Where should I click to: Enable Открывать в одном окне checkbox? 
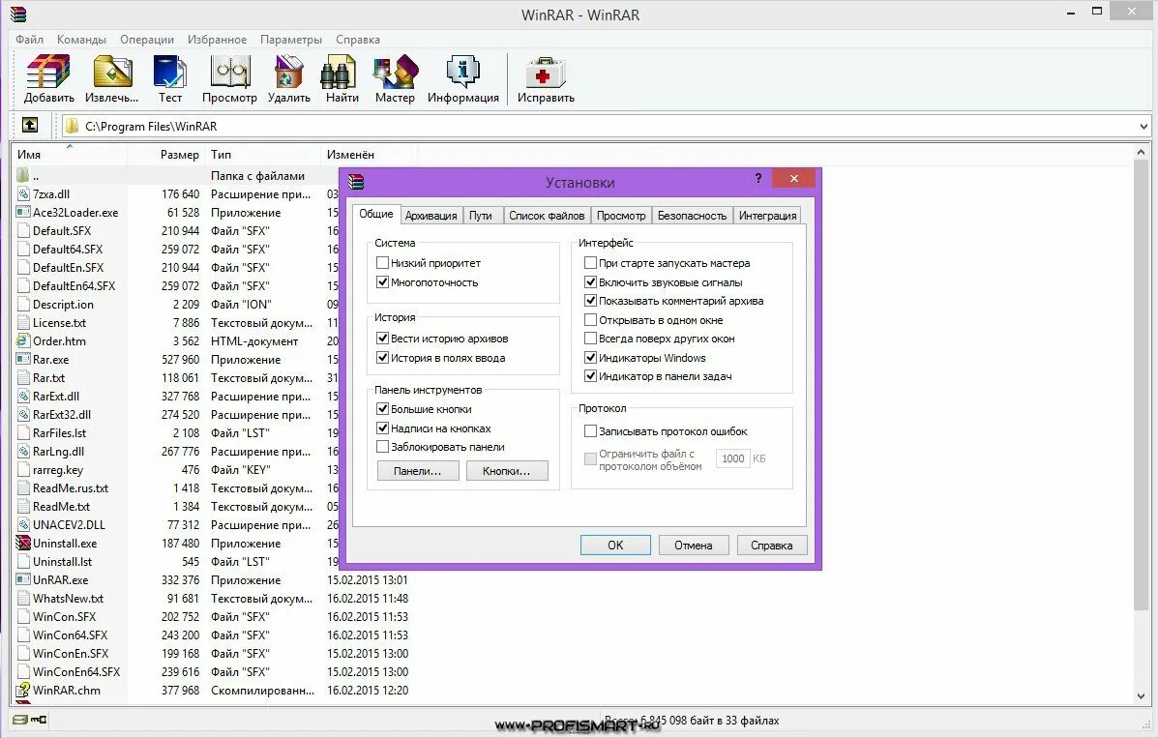pyautogui.click(x=590, y=320)
